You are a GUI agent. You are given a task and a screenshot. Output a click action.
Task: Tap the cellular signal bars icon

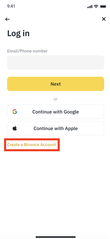[x=90, y=6]
